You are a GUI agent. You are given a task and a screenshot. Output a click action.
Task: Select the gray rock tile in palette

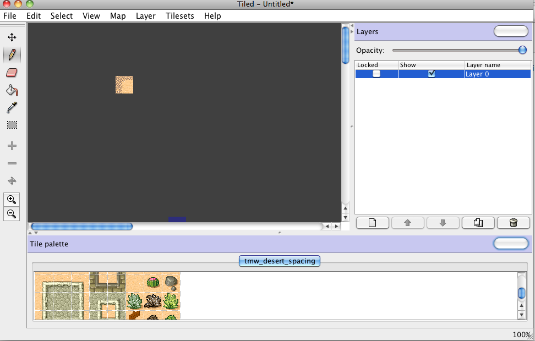tap(171, 282)
